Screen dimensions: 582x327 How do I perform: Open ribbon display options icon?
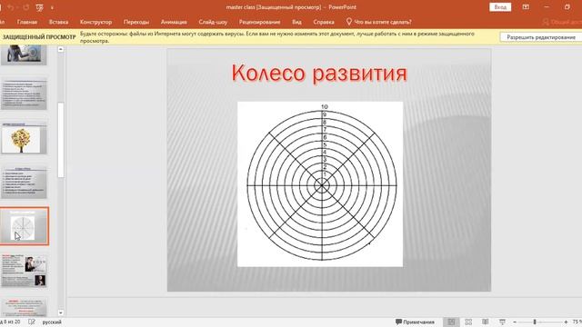(526, 7)
